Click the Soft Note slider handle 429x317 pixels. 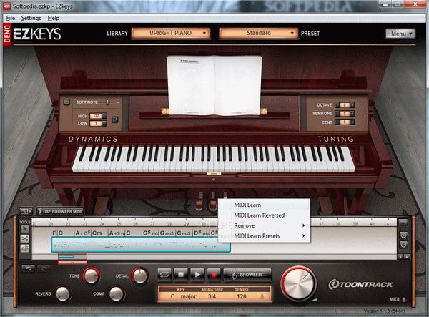point(107,102)
